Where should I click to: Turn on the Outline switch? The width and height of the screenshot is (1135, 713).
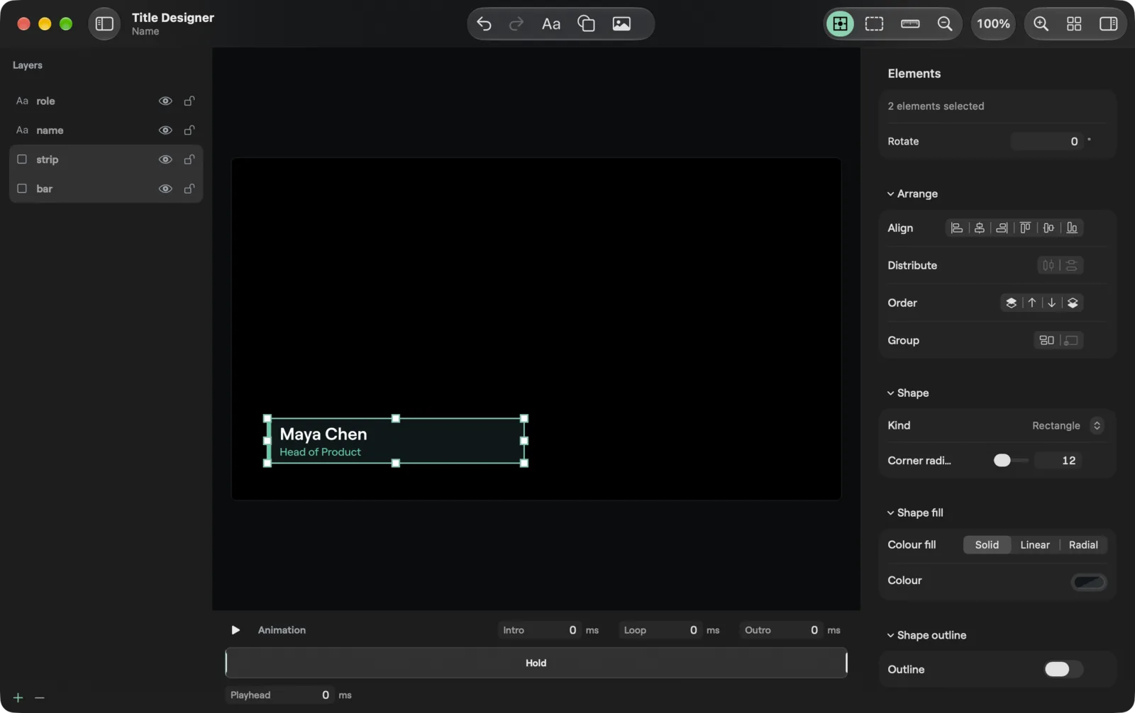tap(1063, 669)
